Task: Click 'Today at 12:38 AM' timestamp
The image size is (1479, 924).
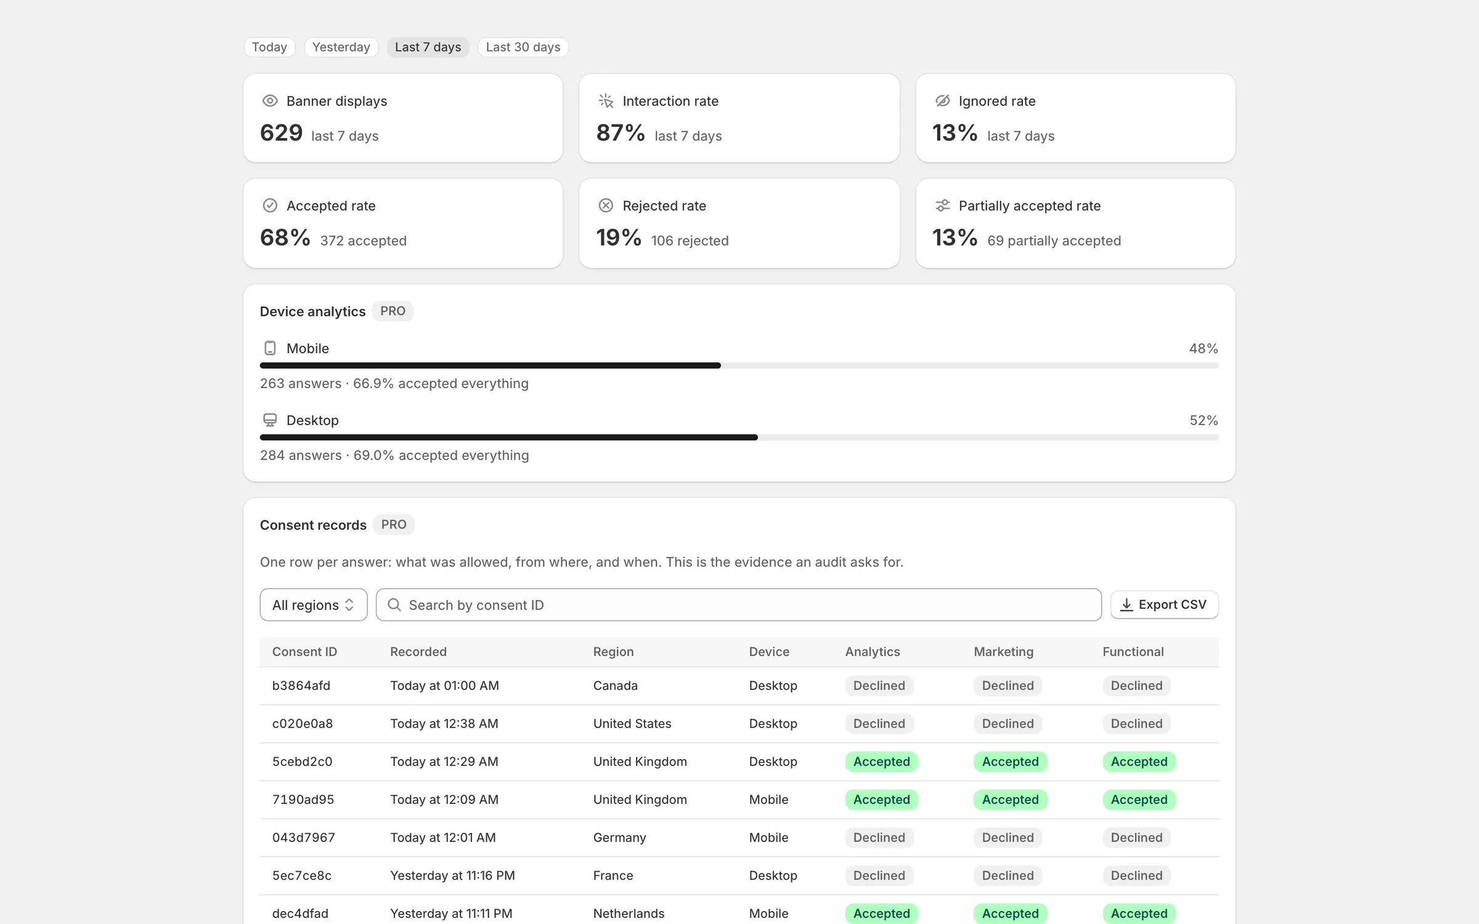Action: click(x=444, y=724)
